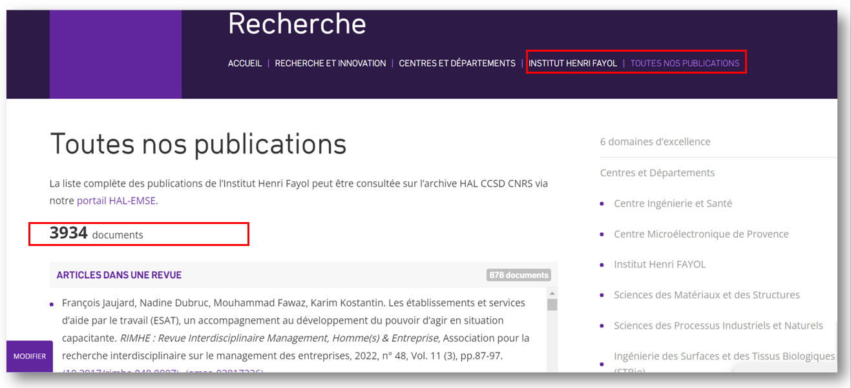
Task: Click the Recherche header title
Action: [297, 25]
